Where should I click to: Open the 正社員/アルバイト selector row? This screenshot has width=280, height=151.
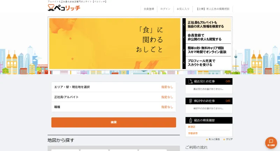point(113,97)
